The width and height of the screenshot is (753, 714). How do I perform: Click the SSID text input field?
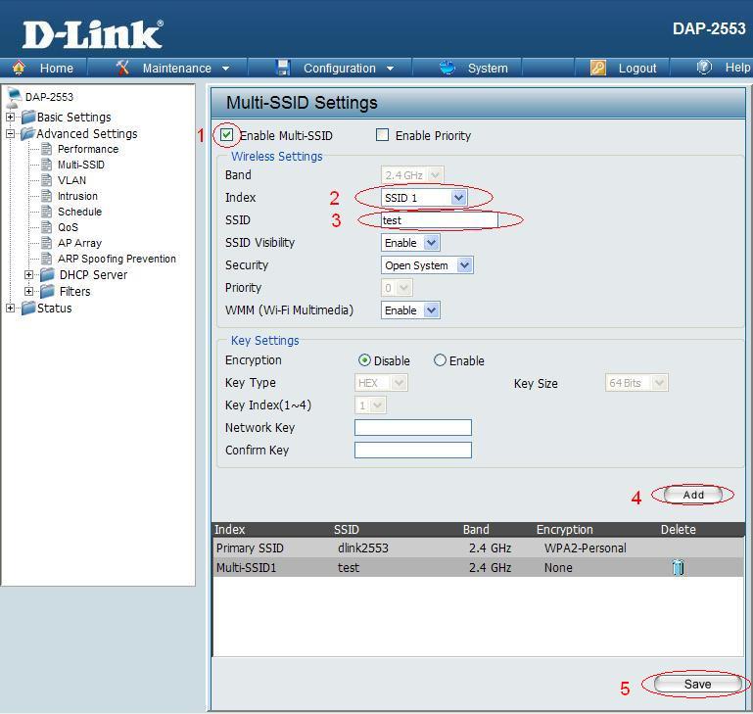pos(439,220)
